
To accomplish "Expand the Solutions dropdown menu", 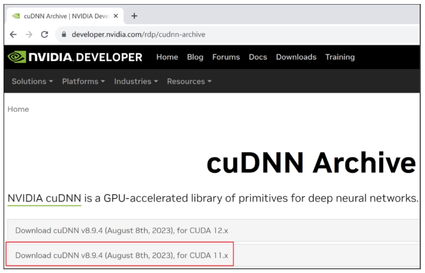I will pos(32,81).
